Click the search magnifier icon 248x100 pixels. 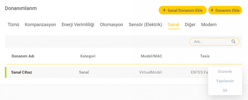pyautogui.click(x=233, y=42)
